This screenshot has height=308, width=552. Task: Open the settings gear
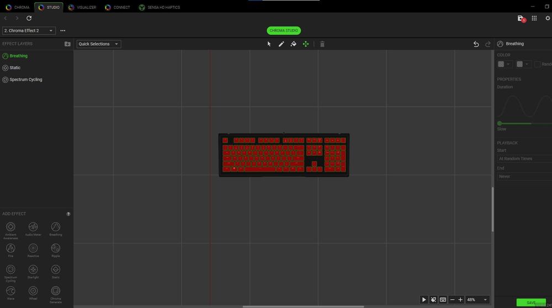point(548,18)
